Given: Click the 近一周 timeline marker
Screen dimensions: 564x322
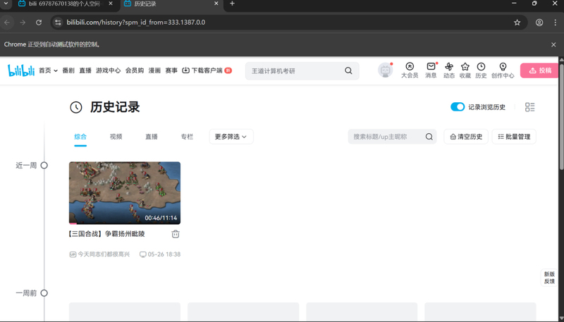Looking at the screenshot, I should tap(44, 166).
